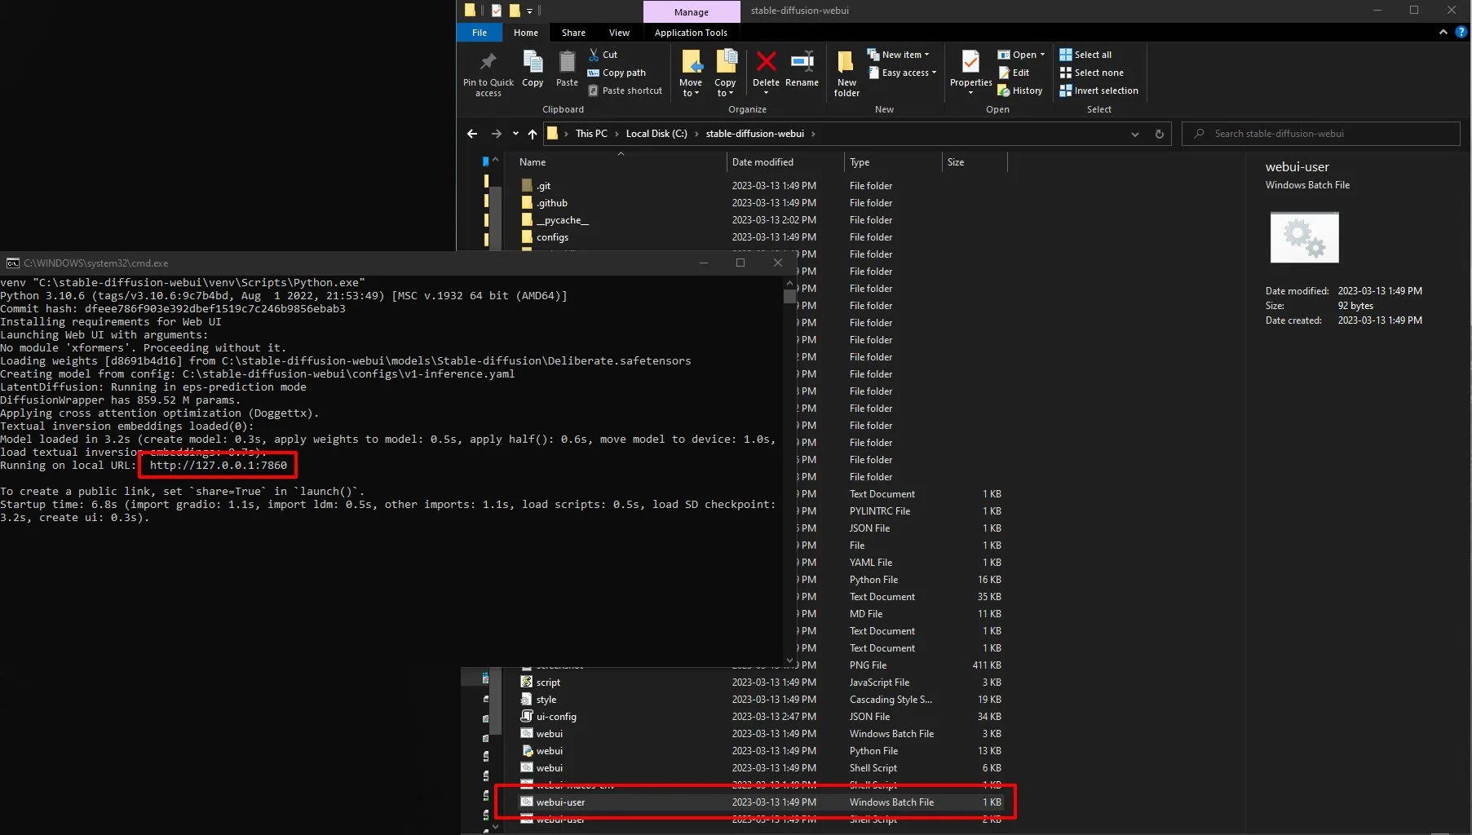
Task: Click the Explorer file list scroll down arrow
Action: 494,827
